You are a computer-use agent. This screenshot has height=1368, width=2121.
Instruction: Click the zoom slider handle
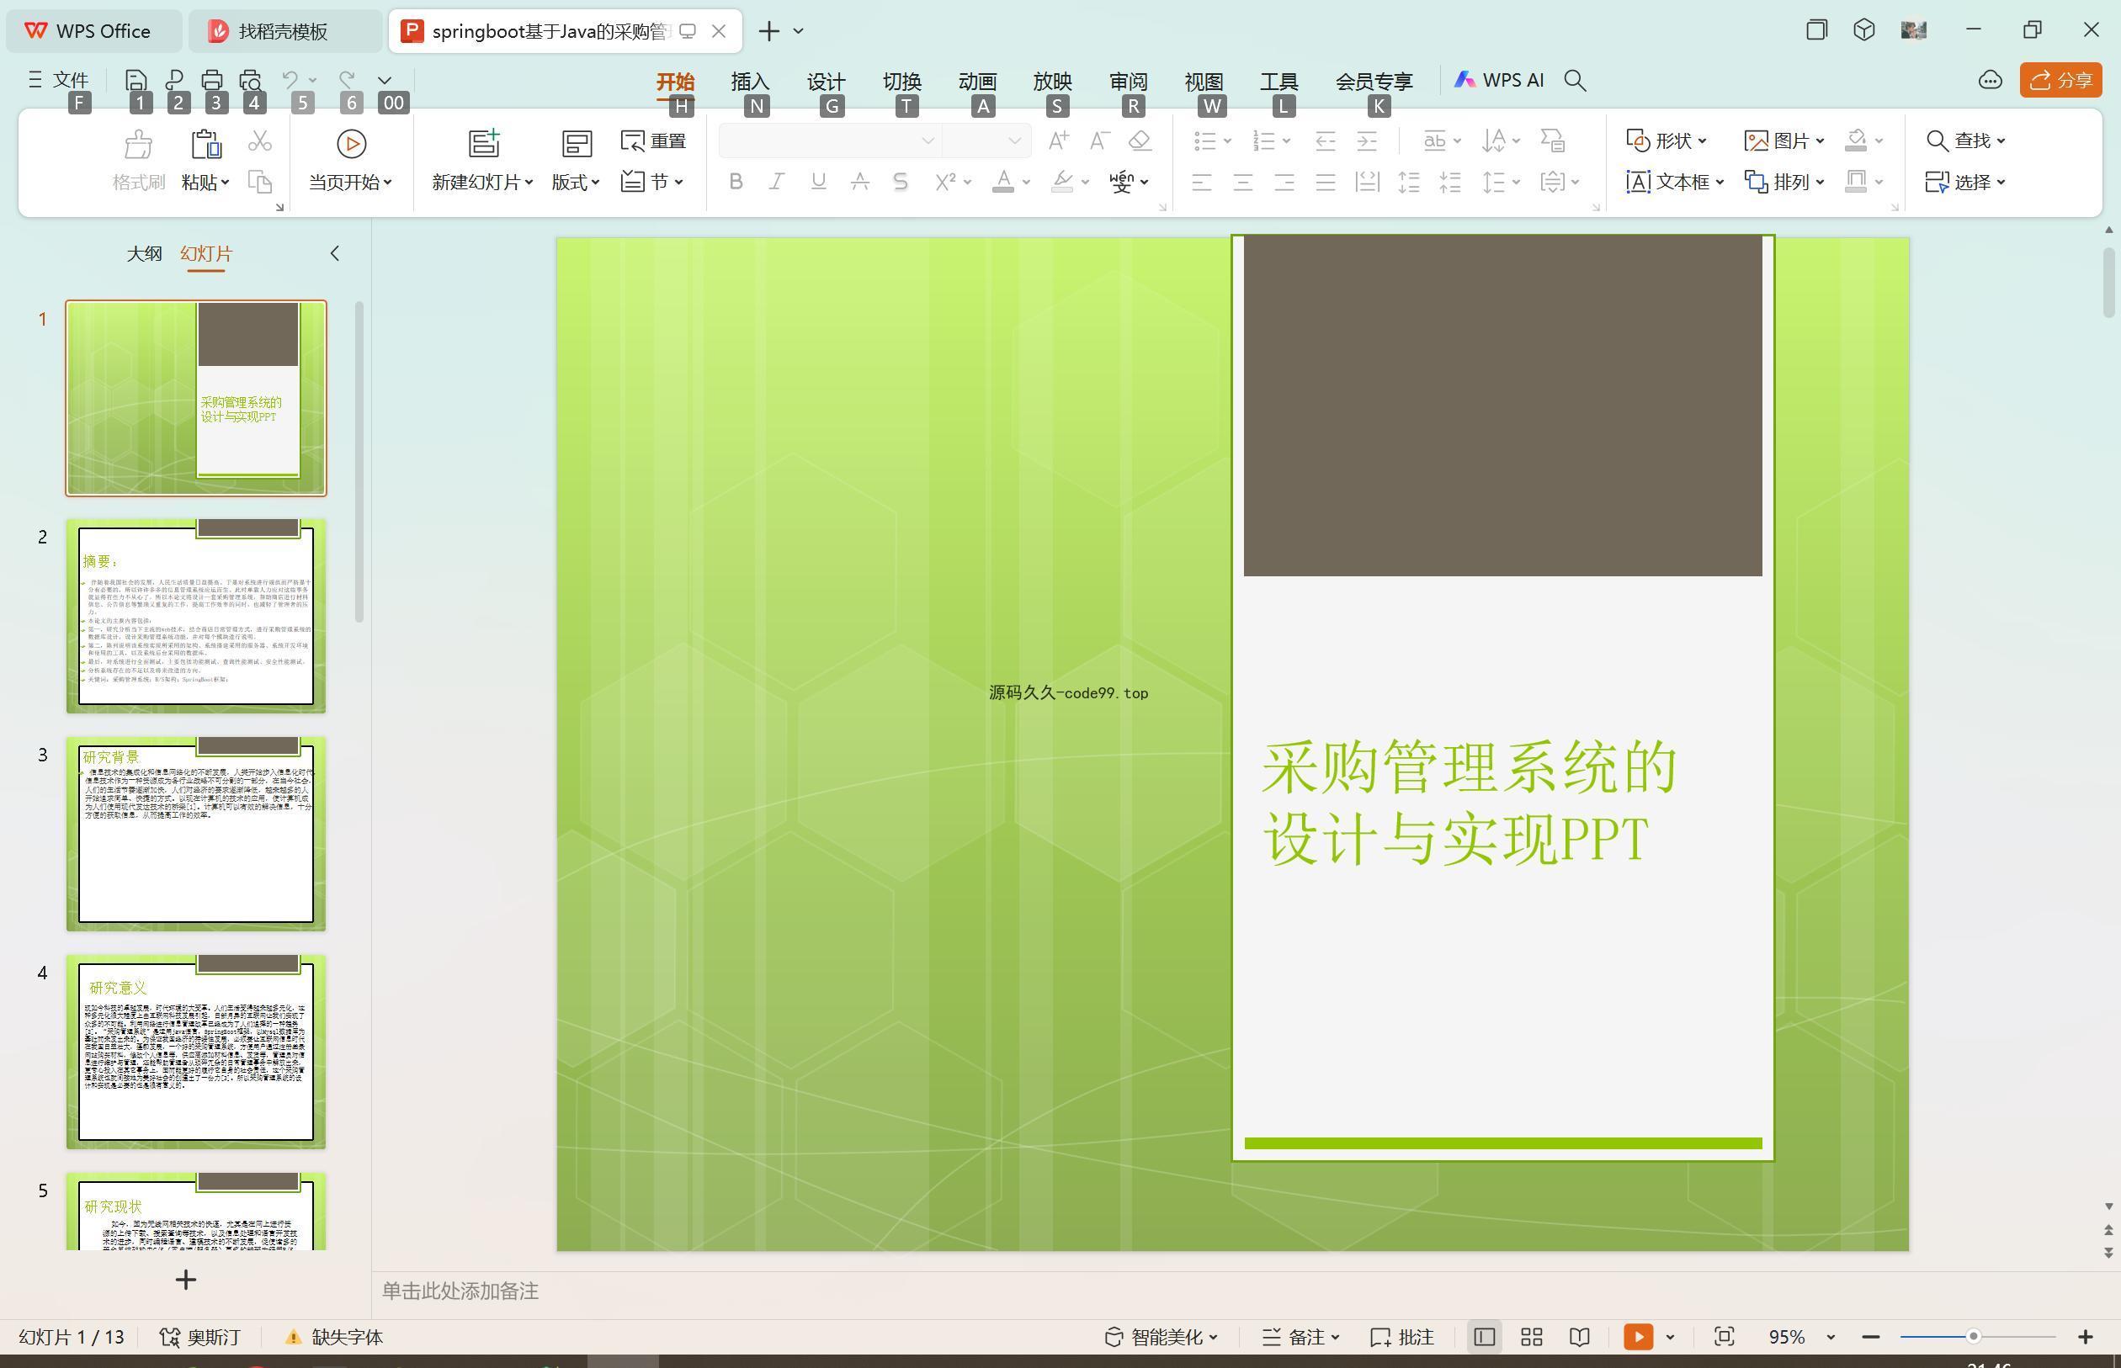pos(1974,1336)
